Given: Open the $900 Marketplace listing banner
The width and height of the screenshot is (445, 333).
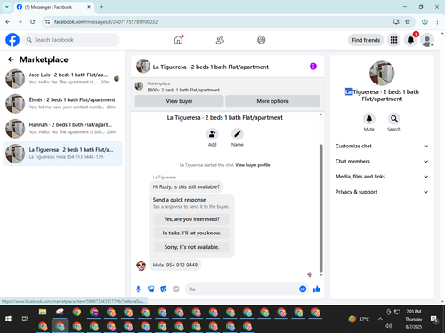Looking at the screenshot, I should (228, 86).
